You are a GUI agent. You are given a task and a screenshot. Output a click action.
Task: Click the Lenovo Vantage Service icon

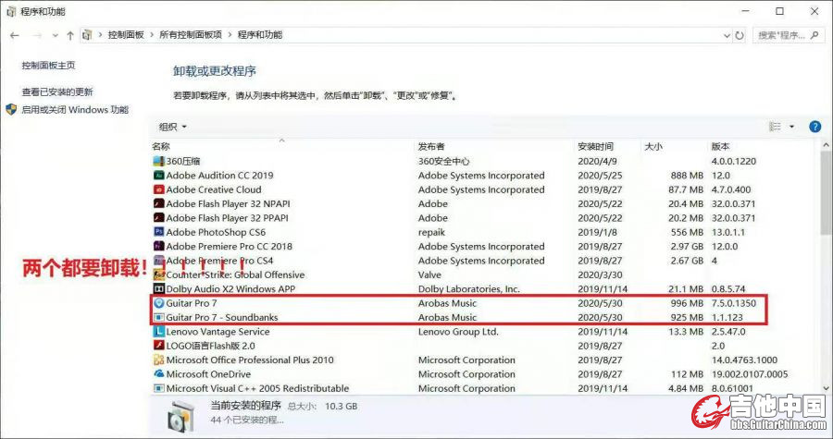tap(158, 332)
